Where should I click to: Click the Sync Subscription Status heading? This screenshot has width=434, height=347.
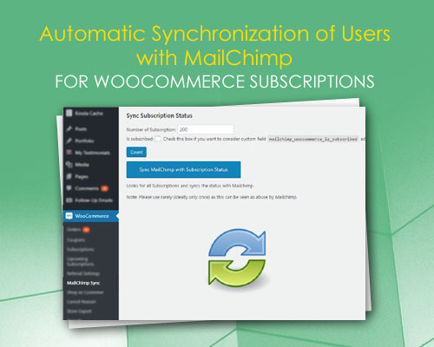click(x=159, y=115)
